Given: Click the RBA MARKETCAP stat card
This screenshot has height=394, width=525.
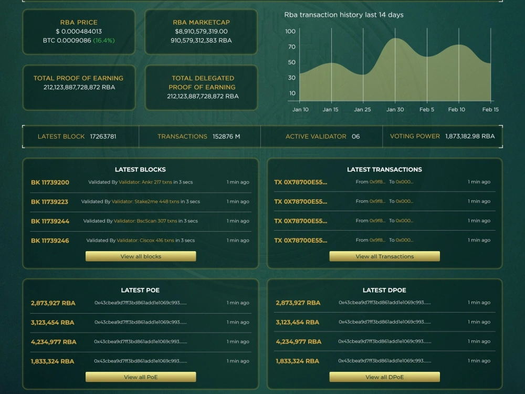Looking at the screenshot, I should (x=201, y=32).
